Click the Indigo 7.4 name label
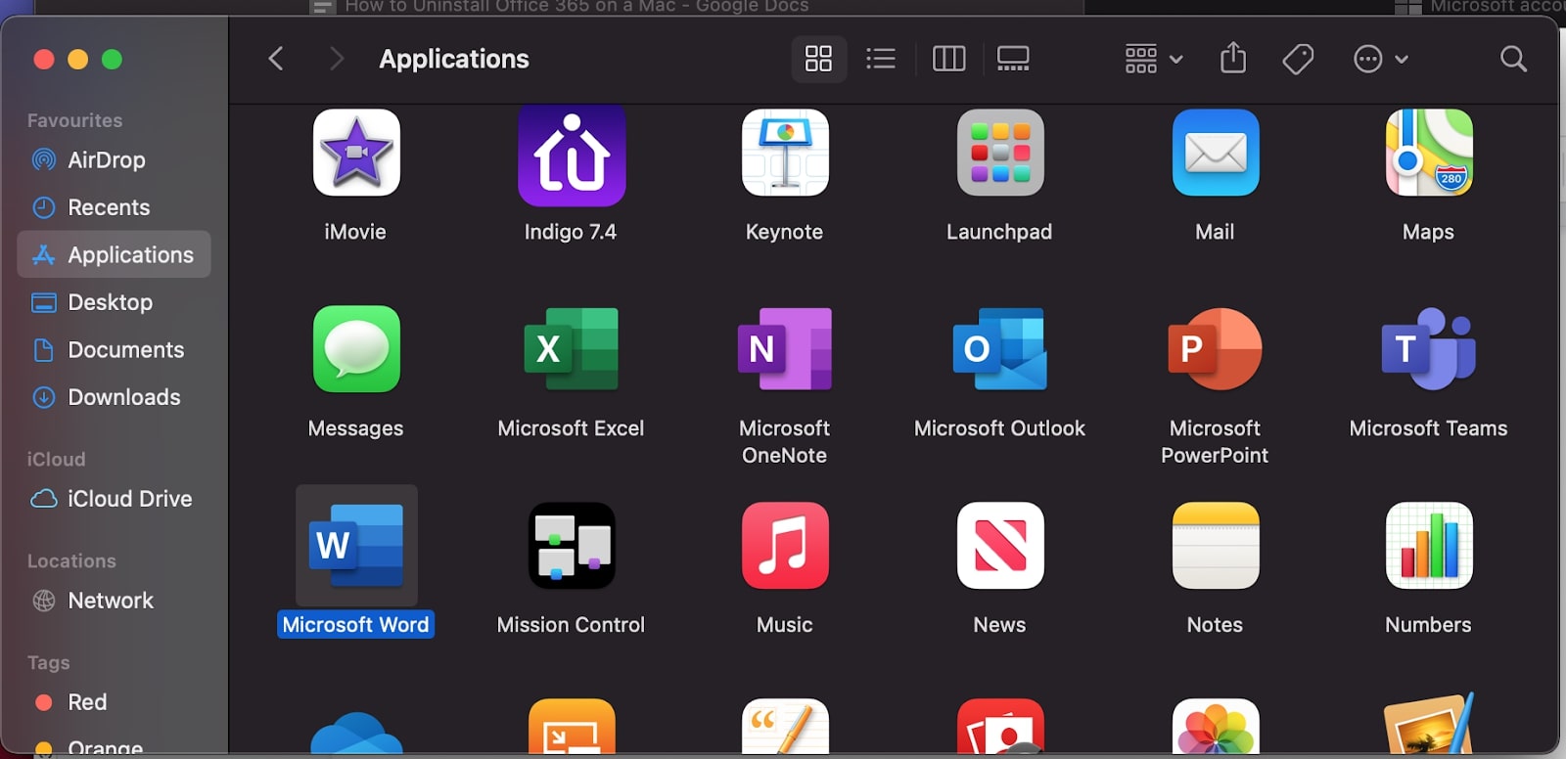 click(571, 232)
